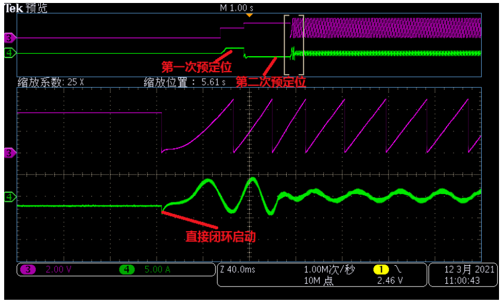The image size is (502, 301).
Task: Click the right zoom window bracket in overview
Action: click(x=303, y=37)
